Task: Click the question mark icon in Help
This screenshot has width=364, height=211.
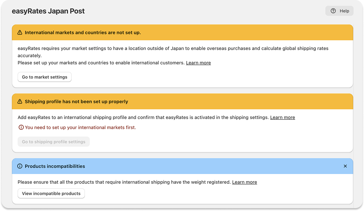Action: coord(333,11)
